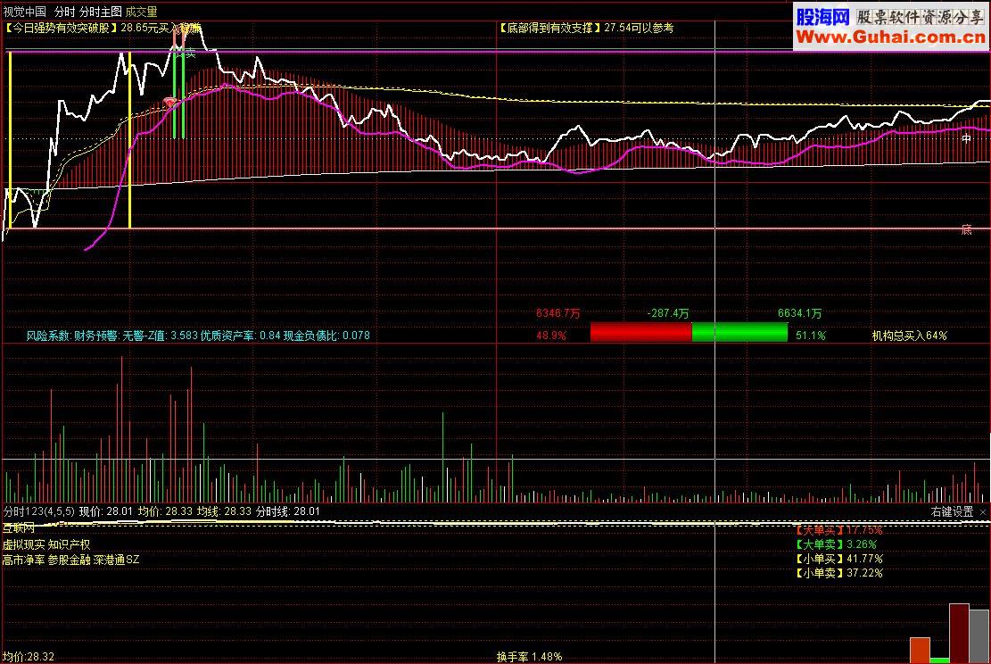This screenshot has height=664, width=991.
Task: Click the 48.9% buy percentage
Action: tap(551, 336)
